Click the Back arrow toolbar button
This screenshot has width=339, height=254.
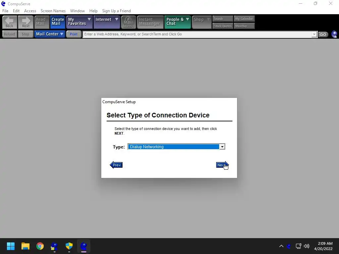click(10, 22)
